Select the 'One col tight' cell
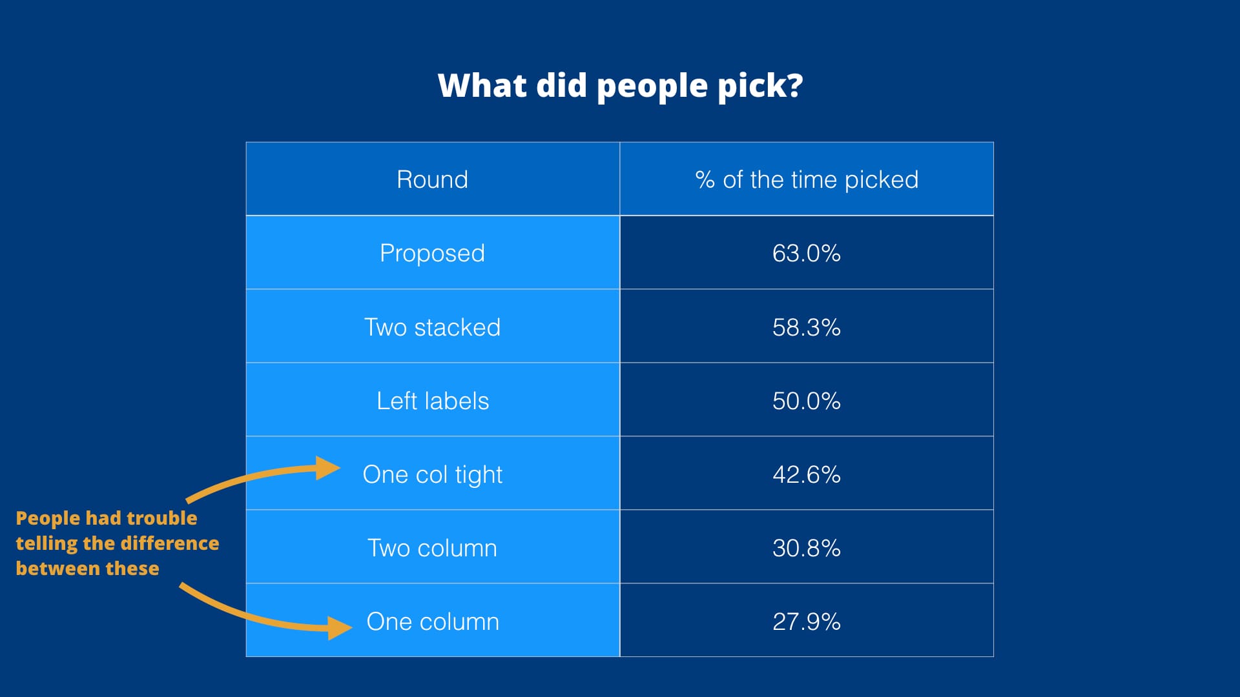Screen dimensions: 1240x697 (432, 474)
